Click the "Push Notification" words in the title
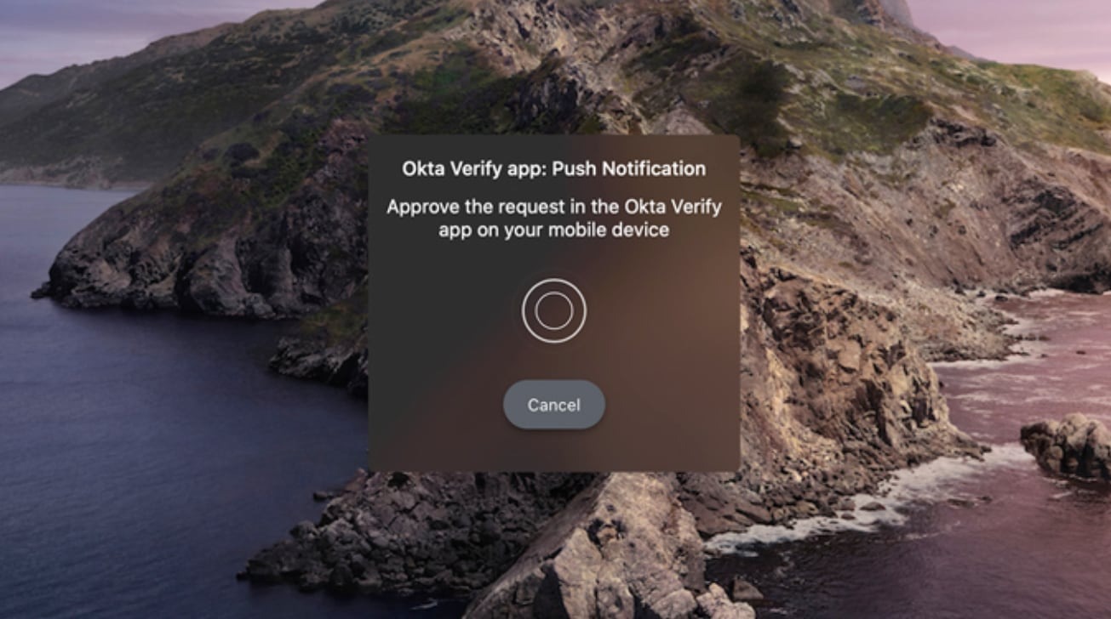The image size is (1111, 619). 629,168
